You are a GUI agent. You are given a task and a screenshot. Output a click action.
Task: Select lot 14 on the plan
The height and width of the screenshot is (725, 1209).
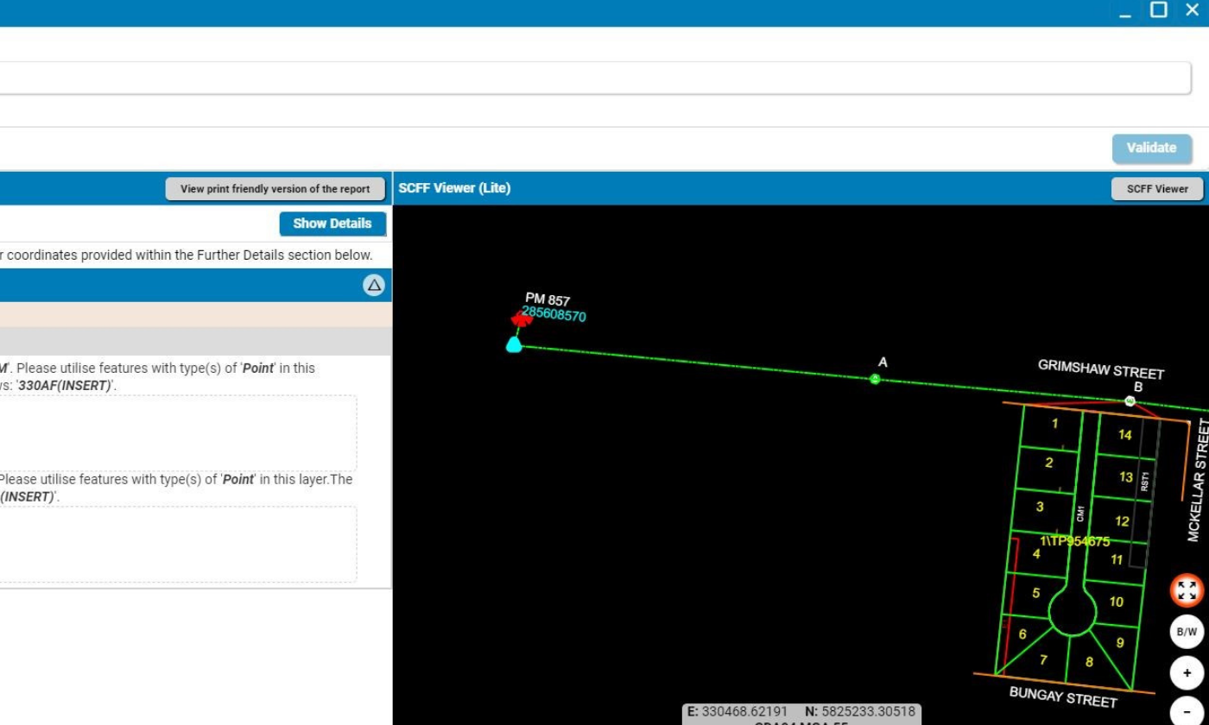(x=1124, y=435)
